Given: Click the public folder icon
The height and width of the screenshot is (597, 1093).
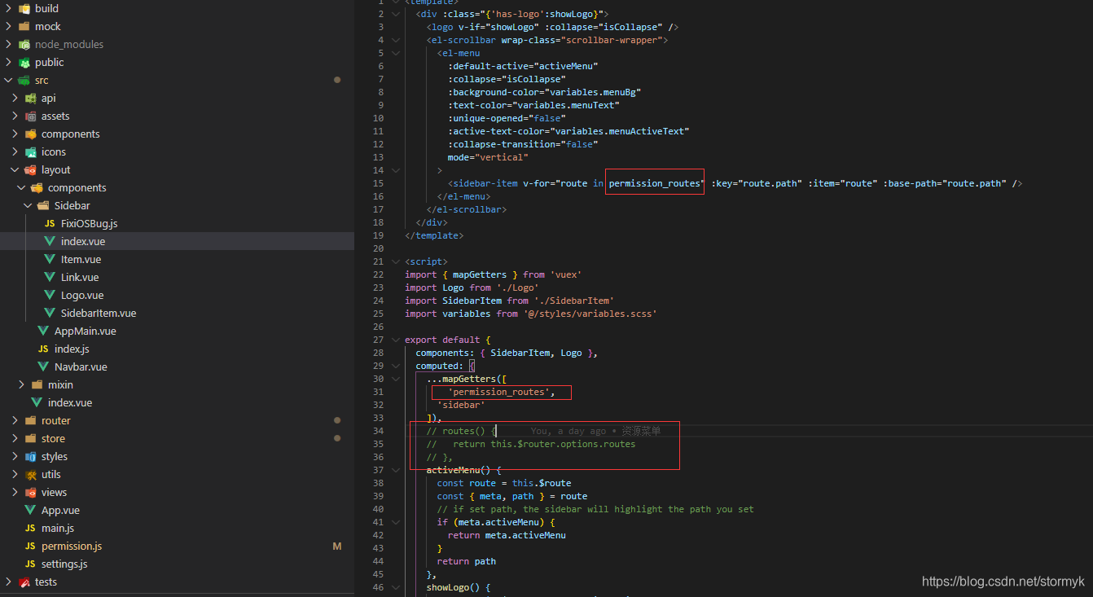Looking at the screenshot, I should (24, 62).
